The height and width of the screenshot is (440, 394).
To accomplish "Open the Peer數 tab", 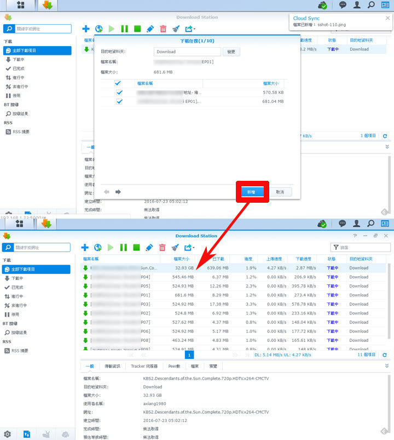I will [x=174, y=366].
